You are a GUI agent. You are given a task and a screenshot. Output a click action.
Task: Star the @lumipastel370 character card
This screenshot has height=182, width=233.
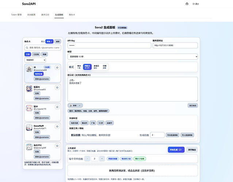coord(57,107)
